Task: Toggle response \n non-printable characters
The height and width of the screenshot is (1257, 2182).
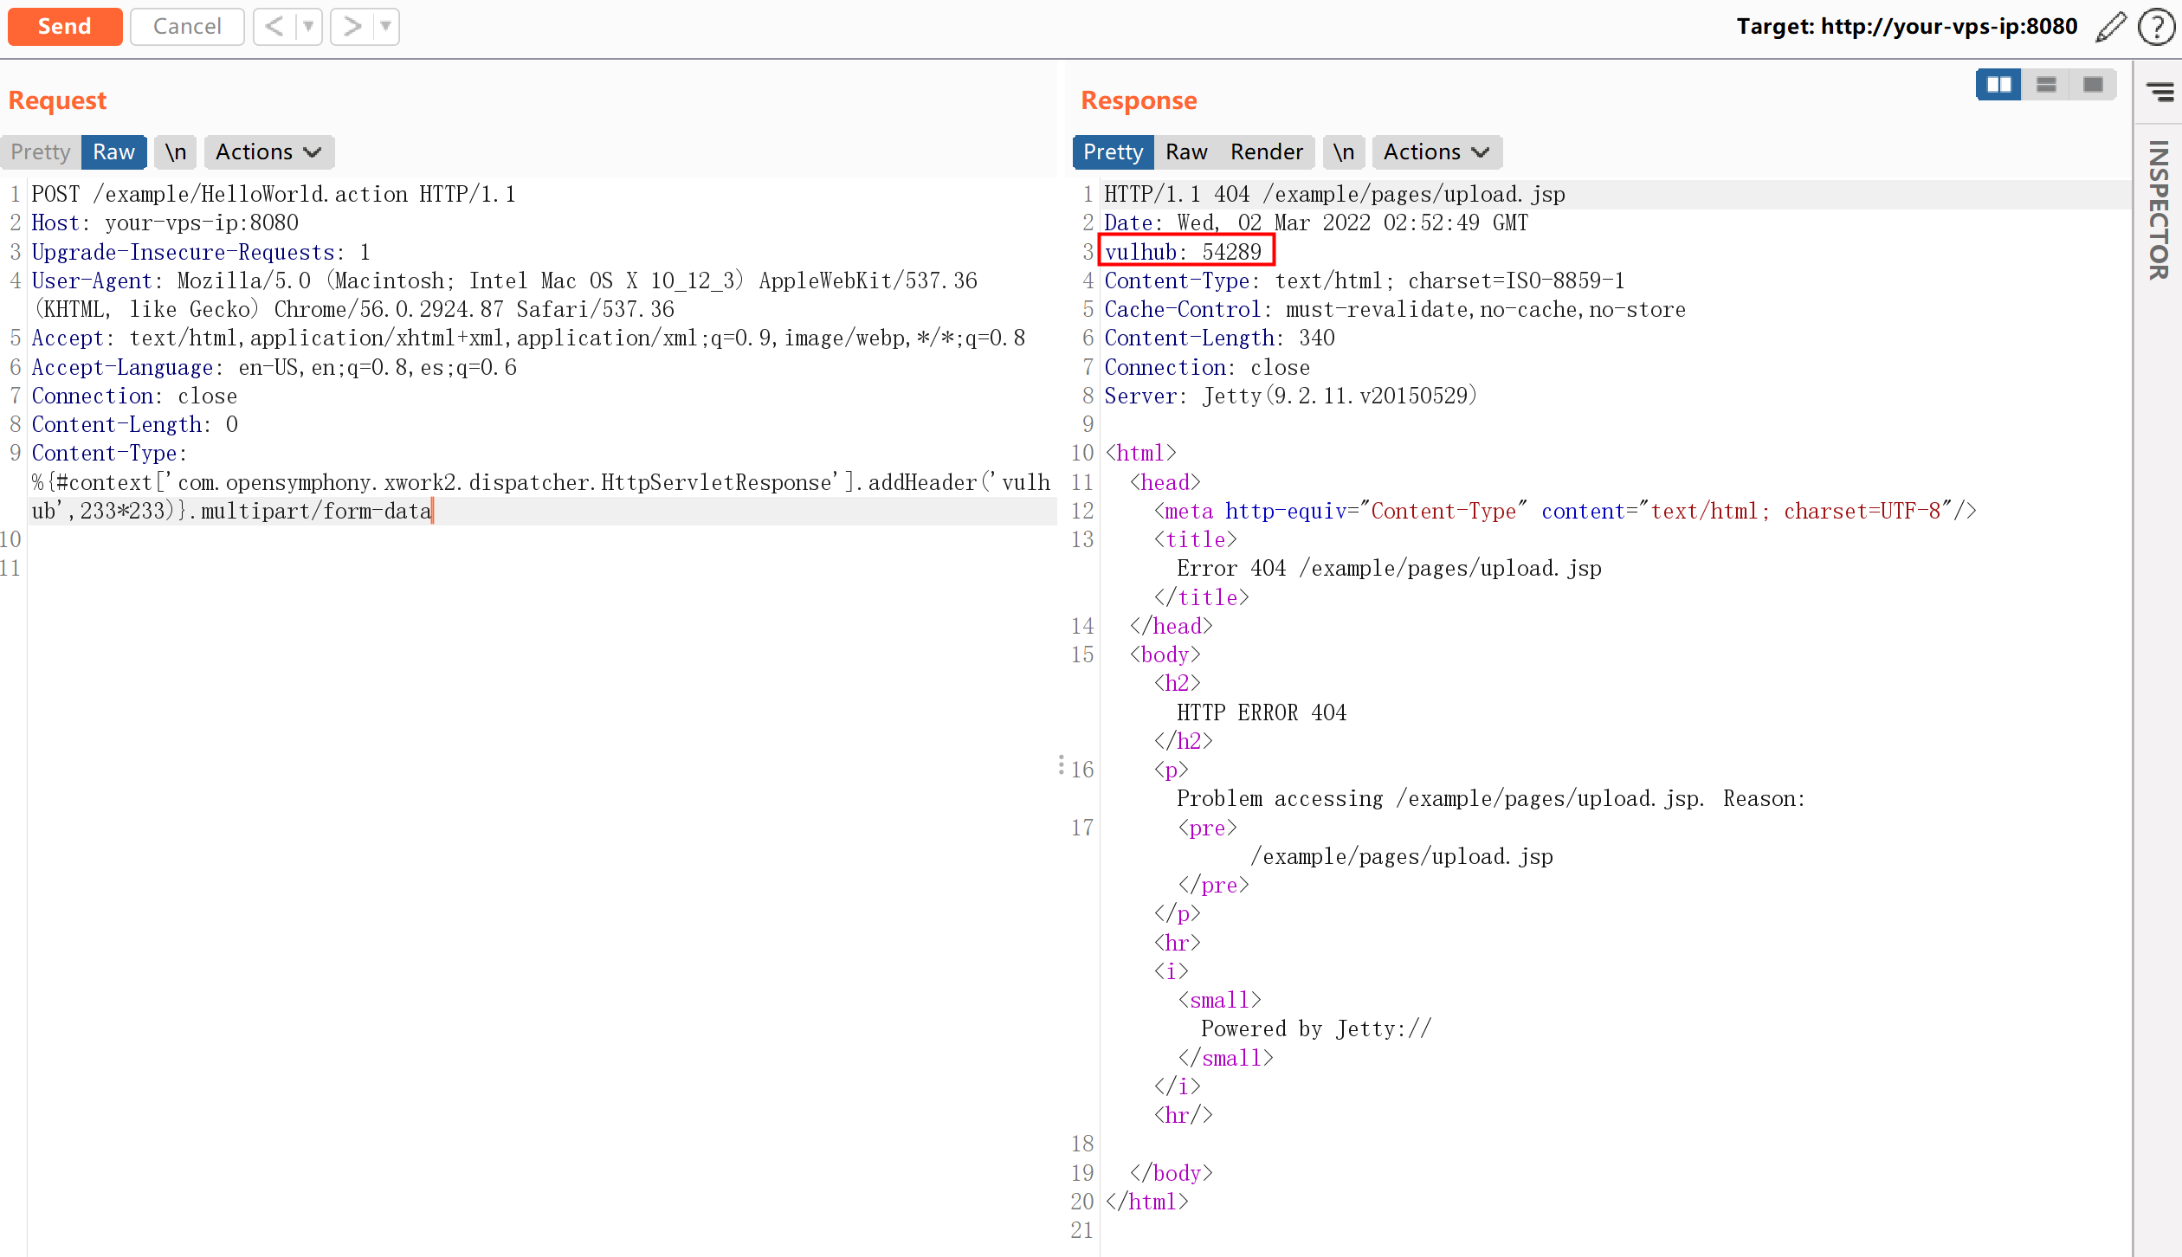Action: coord(1343,152)
